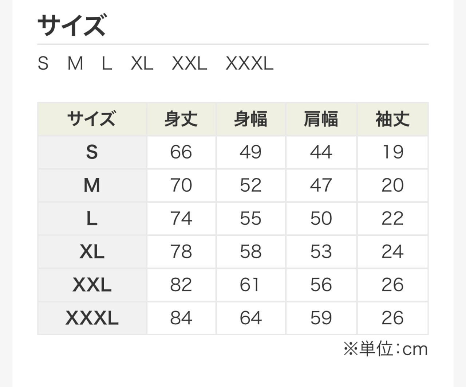The image size is (466, 387).
Task: Select size S in size list
Action: pos(43,63)
